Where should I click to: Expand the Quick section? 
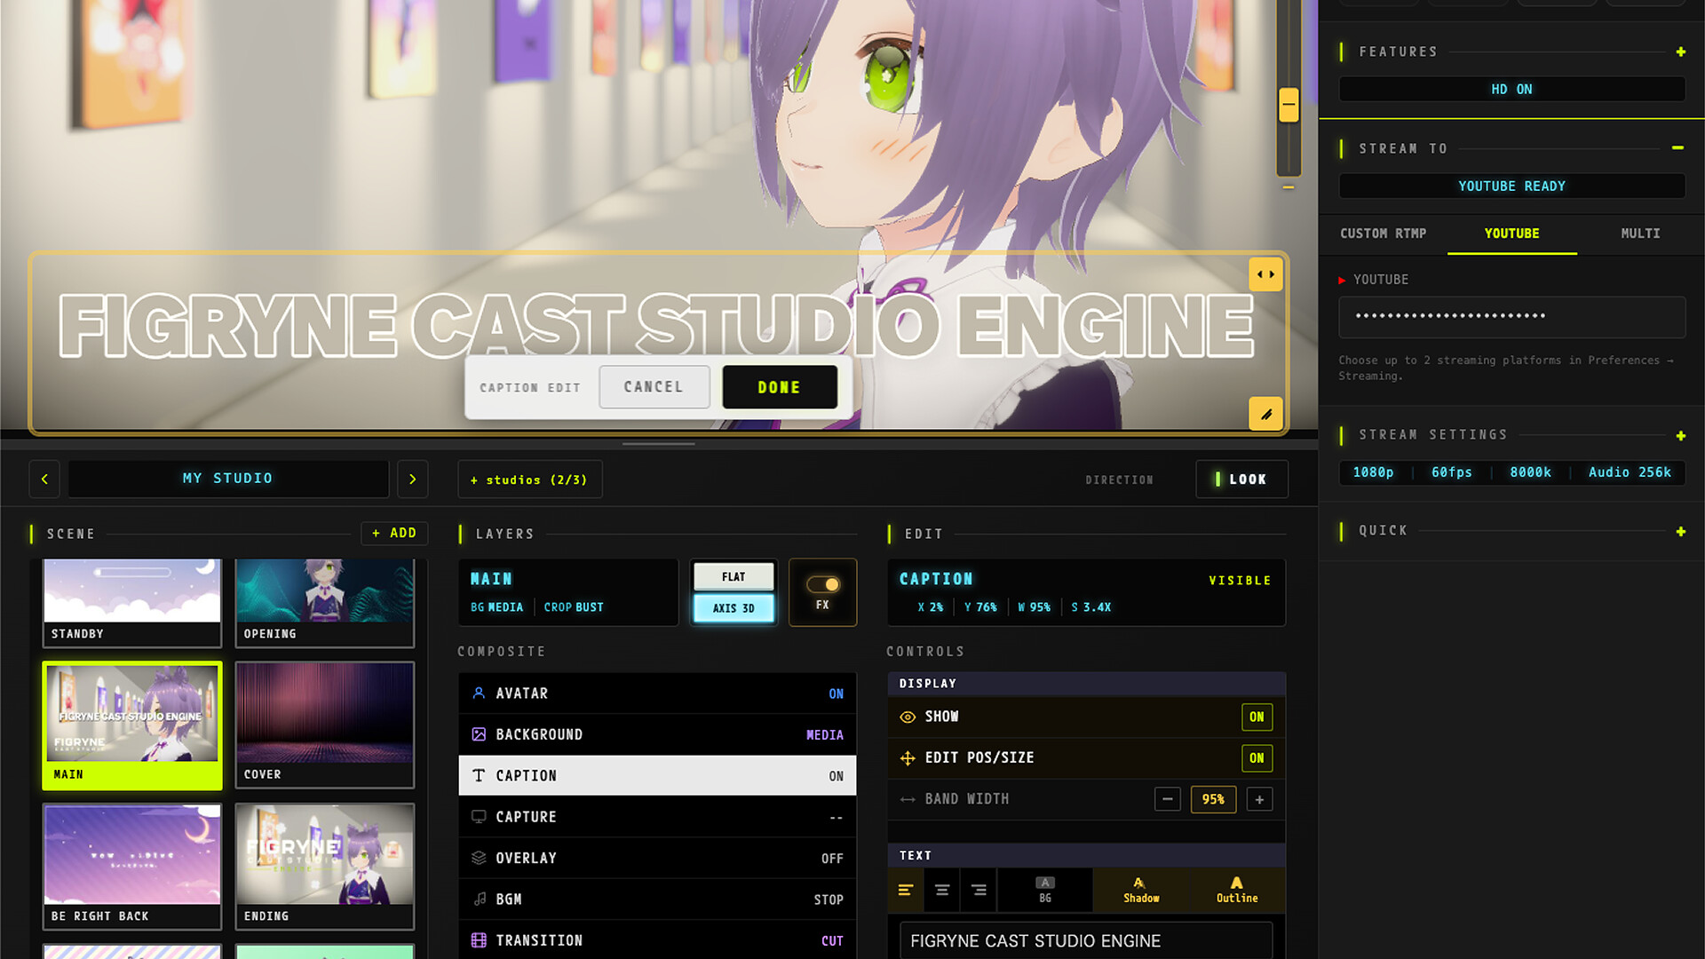tap(1680, 532)
